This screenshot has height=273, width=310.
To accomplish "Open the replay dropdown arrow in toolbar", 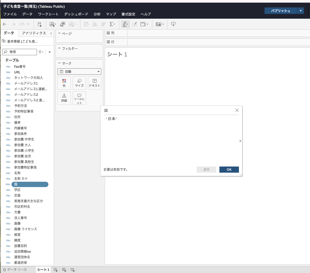I will (x=28, y=24).
